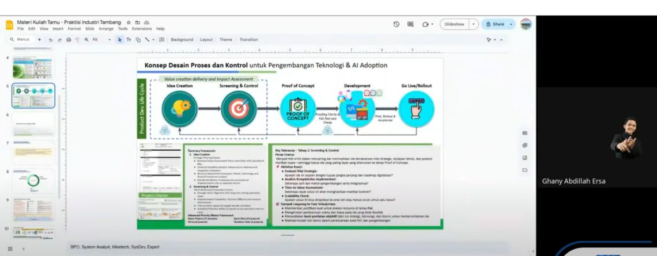Click the Search Menus field

[x=23, y=40]
